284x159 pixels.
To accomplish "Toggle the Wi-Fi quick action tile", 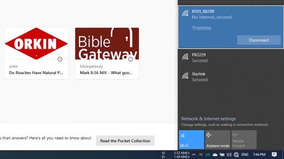I will [191, 140].
